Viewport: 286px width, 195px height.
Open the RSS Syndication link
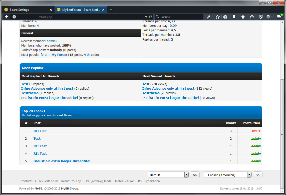pos(149,181)
